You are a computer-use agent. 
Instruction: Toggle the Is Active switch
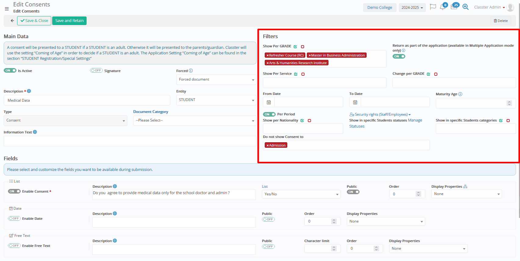(10, 71)
